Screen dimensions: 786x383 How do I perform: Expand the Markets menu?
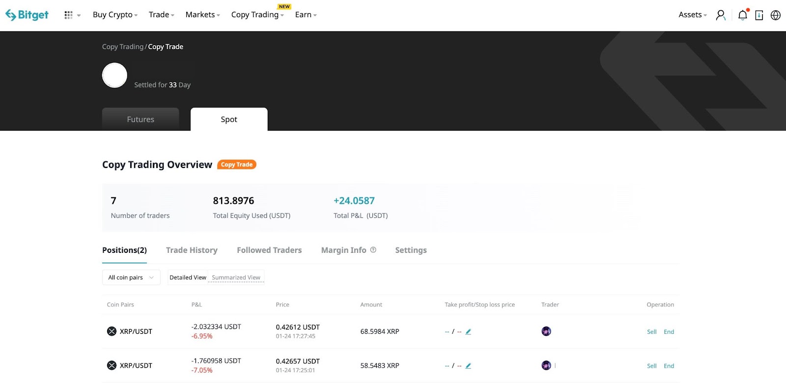(x=202, y=15)
